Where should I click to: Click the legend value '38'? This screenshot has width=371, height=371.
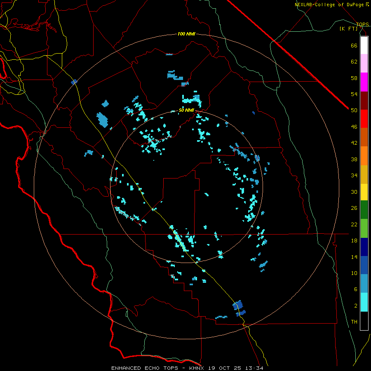tap(354, 159)
